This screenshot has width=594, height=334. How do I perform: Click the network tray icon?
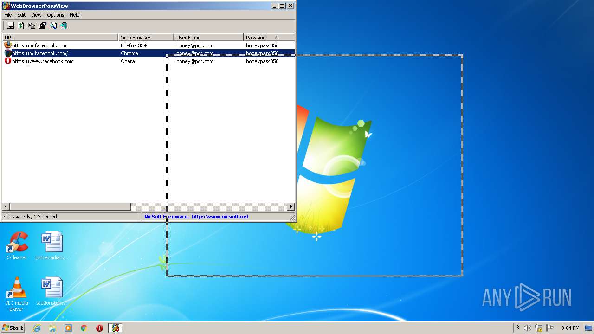click(x=539, y=328)
